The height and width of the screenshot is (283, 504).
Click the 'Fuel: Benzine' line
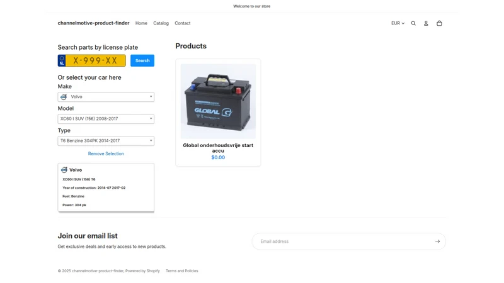[x=73, y=196]
